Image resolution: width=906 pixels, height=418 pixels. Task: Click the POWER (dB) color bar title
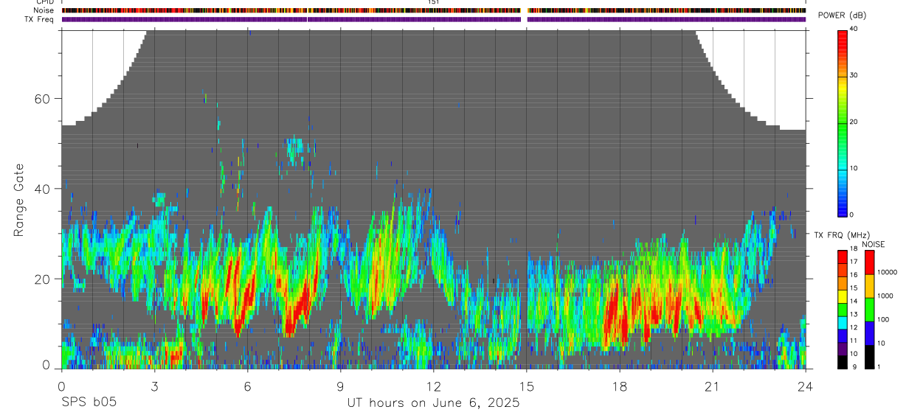tap(842, 15)
